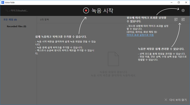The height and width of the screenshot is (105, 190).
Task: Maximize the Voice Note window
Action: coord(179,2)
